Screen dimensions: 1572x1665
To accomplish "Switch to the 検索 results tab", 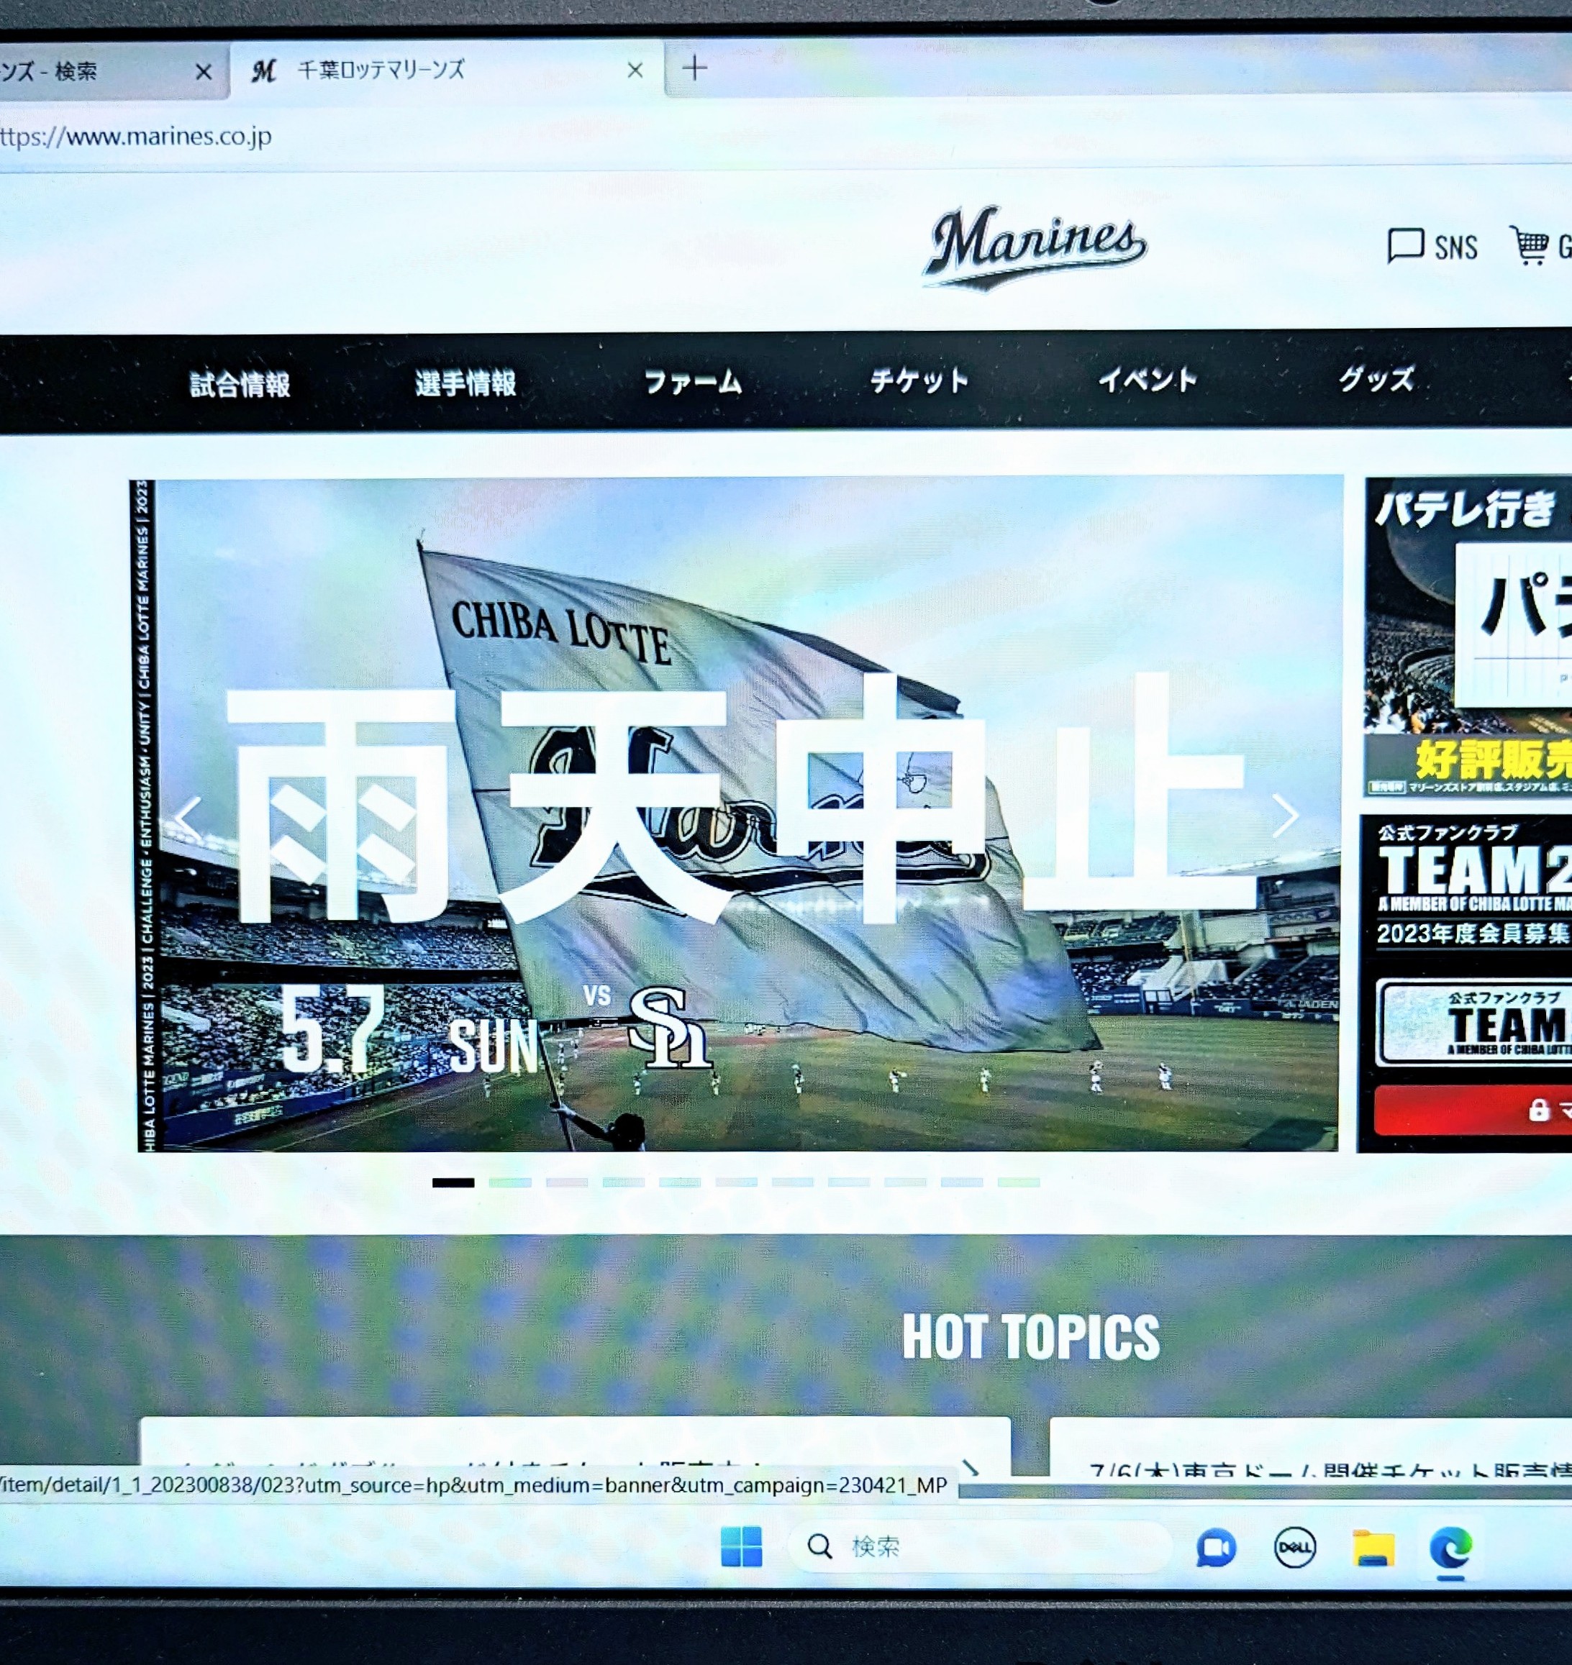I will point(113,72).
